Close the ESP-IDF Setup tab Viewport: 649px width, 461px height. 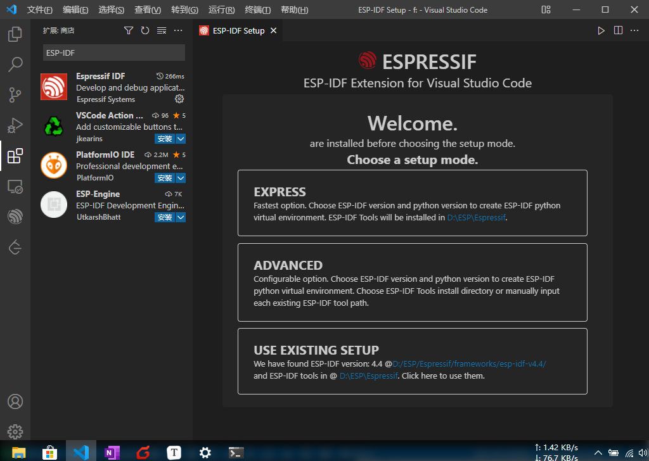(x=274, y=30)
